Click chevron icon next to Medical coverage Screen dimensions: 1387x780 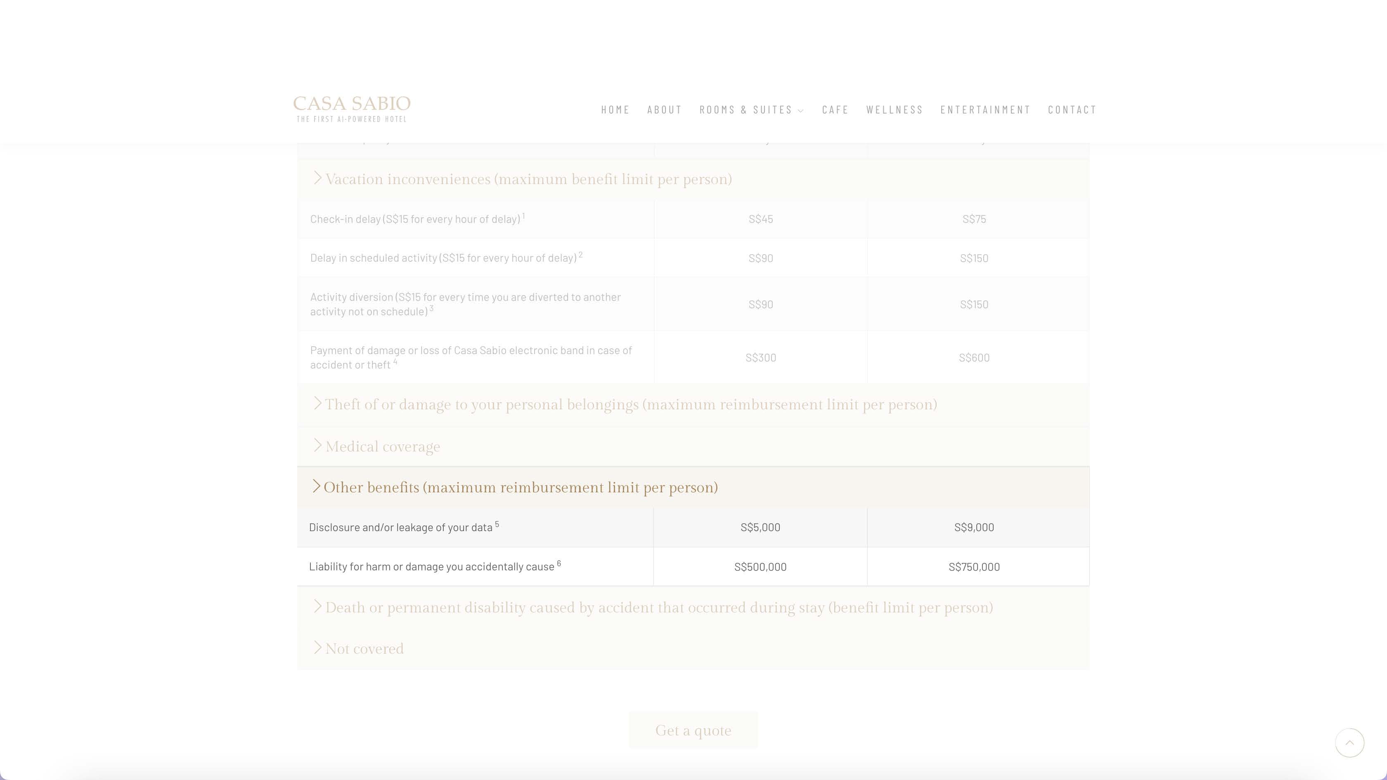(x=317, y=446)
